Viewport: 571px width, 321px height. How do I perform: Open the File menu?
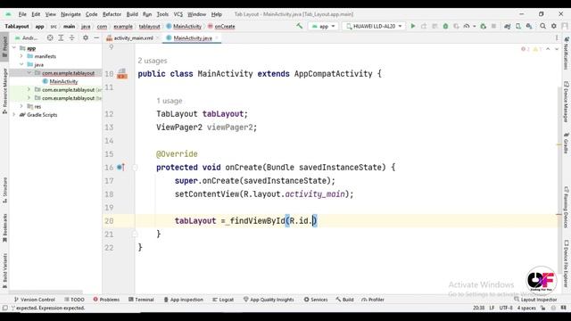click(x=22, y=14)
